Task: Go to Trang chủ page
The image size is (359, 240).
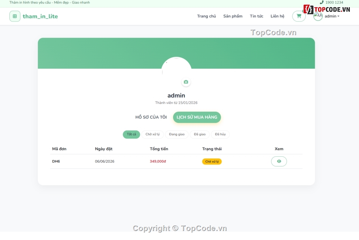Action: [206, 16]
